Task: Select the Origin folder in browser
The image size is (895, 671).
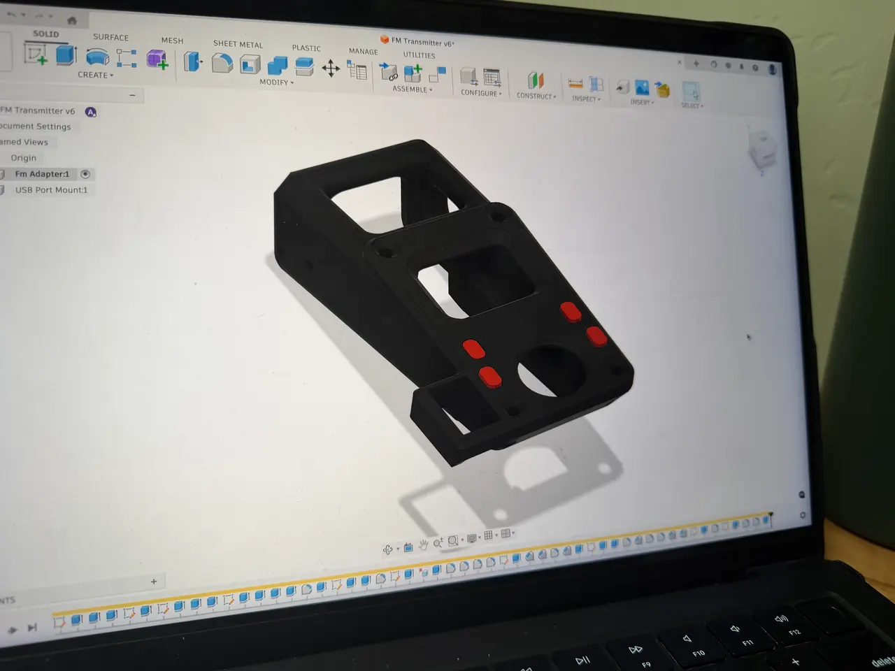Action: point(23,158)
